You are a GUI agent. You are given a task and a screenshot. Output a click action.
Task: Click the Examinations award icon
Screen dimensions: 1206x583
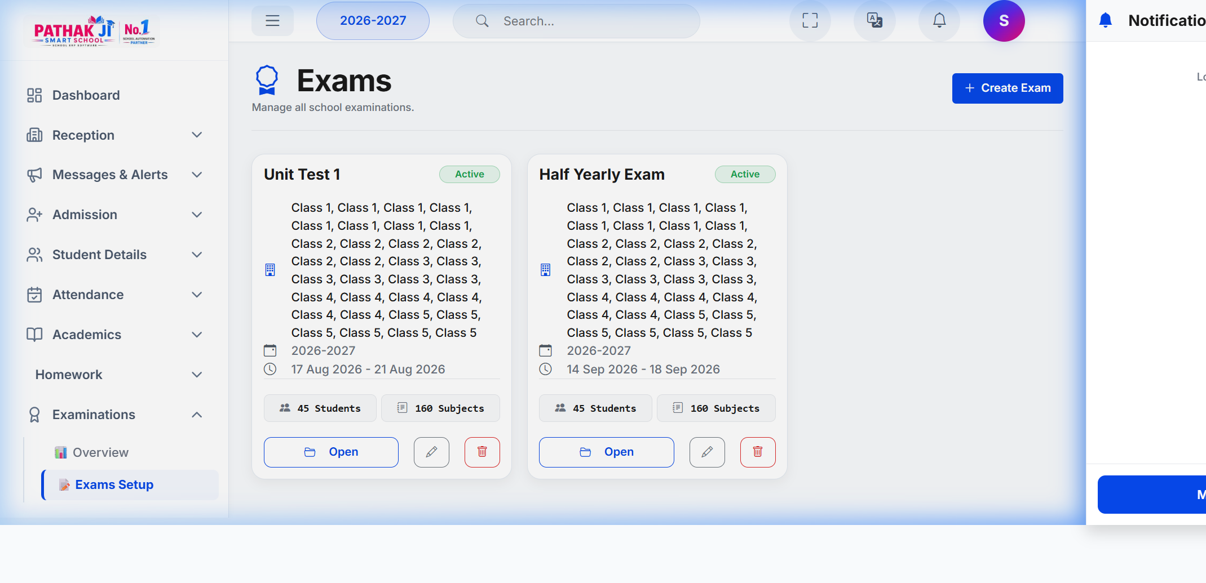pyautogui.click(x=34, y=415)
